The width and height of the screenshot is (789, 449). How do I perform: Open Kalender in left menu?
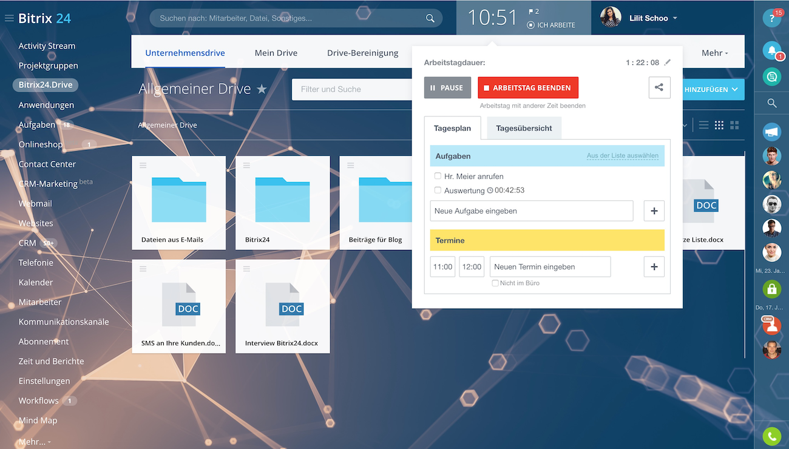tap(36, 282)
